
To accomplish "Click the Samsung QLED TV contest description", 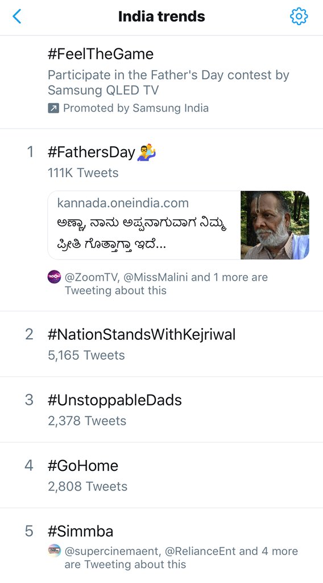I will (168, 83).
